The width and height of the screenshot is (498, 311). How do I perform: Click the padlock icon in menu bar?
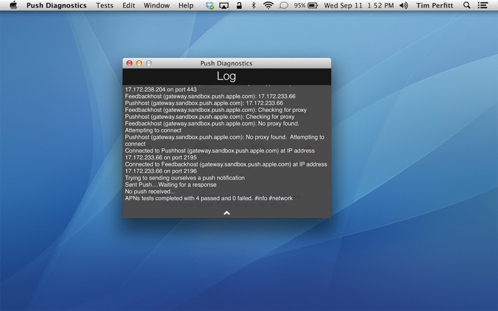coord(239,6)
